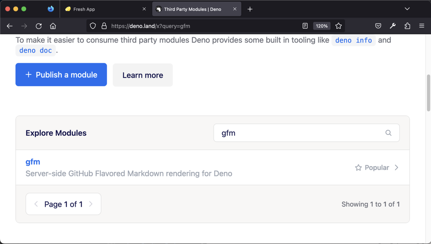Open developer tools wrench icon
431x244 pixels.
[393, 26]
